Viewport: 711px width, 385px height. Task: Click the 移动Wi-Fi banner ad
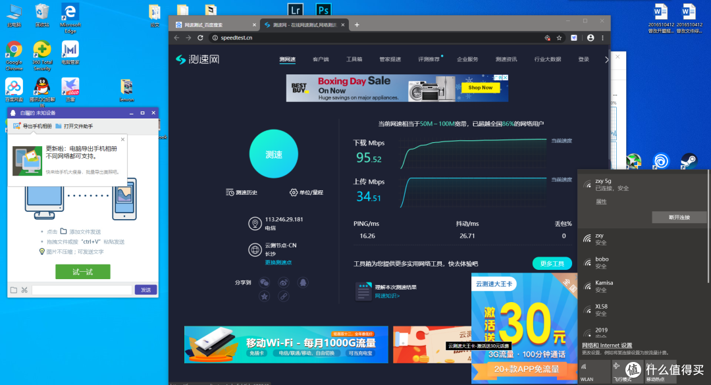point(286,345)
